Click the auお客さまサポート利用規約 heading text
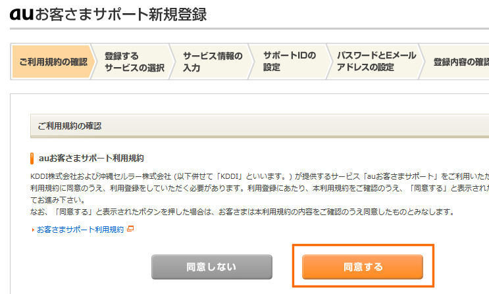Viewport: 489px width, 294px height. point(91,159)
